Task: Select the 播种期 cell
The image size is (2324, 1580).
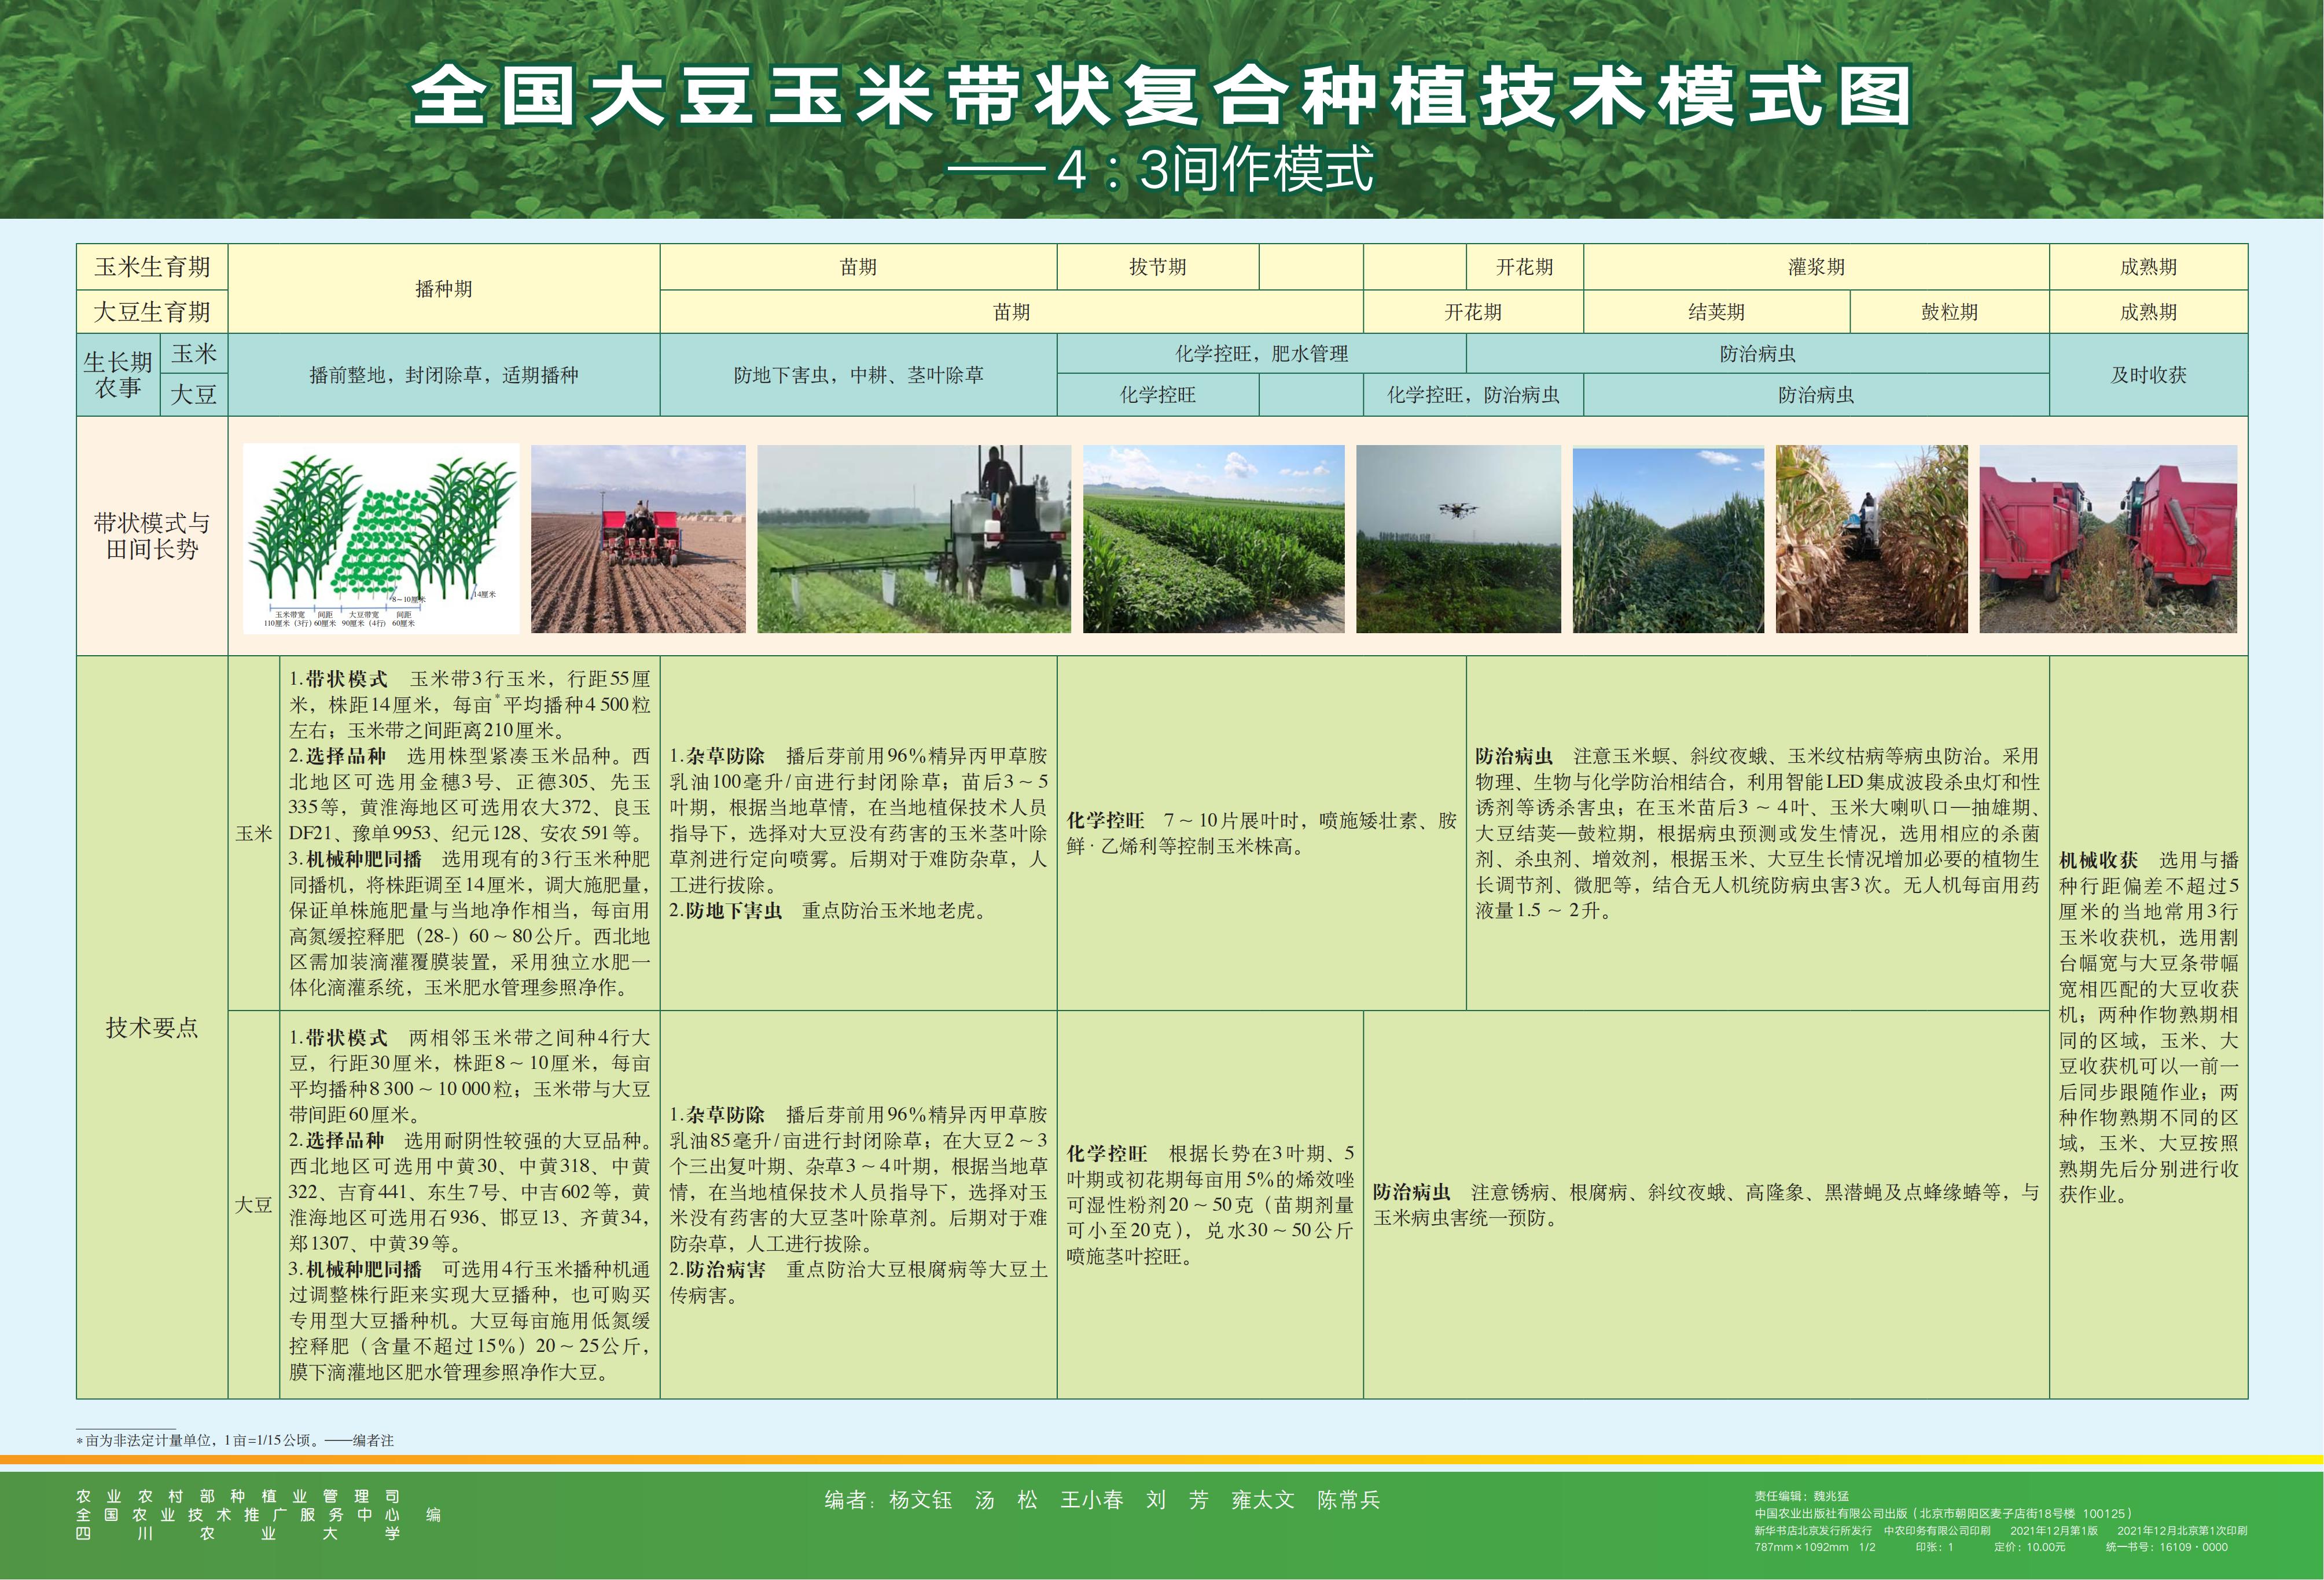Action: [x=444, y=289]
